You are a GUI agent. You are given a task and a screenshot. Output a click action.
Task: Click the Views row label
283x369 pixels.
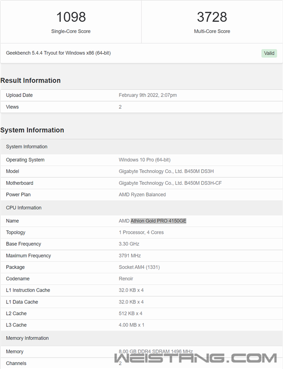[x=12, y=107]
